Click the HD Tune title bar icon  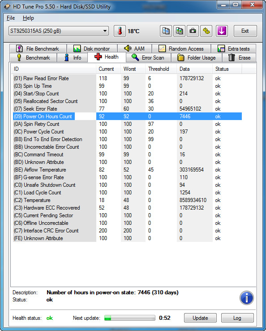7,7
